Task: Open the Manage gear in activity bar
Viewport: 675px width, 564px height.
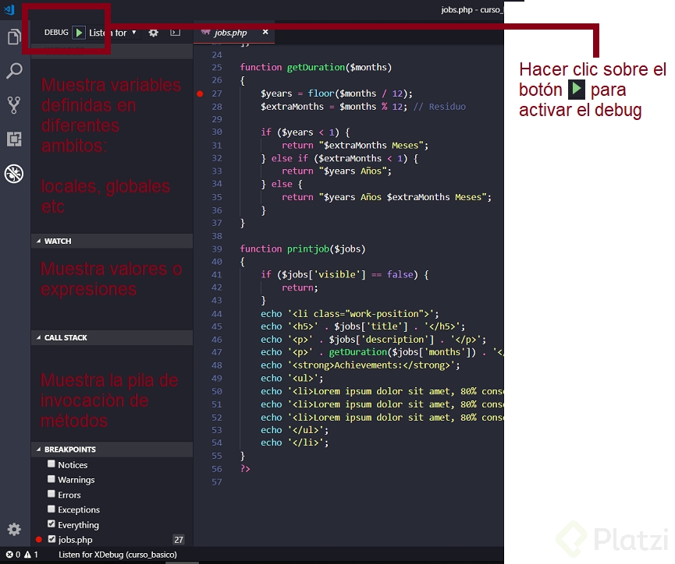Action: 14,529
